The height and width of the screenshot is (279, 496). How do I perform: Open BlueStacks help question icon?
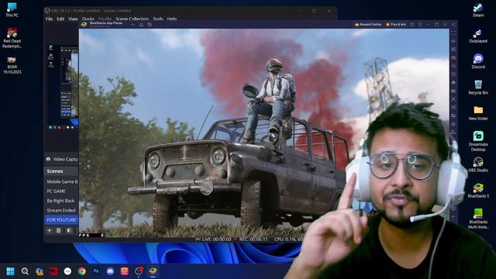[x=412, y=24]
